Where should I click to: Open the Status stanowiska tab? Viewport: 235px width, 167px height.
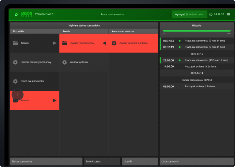(x=46, y=161)
